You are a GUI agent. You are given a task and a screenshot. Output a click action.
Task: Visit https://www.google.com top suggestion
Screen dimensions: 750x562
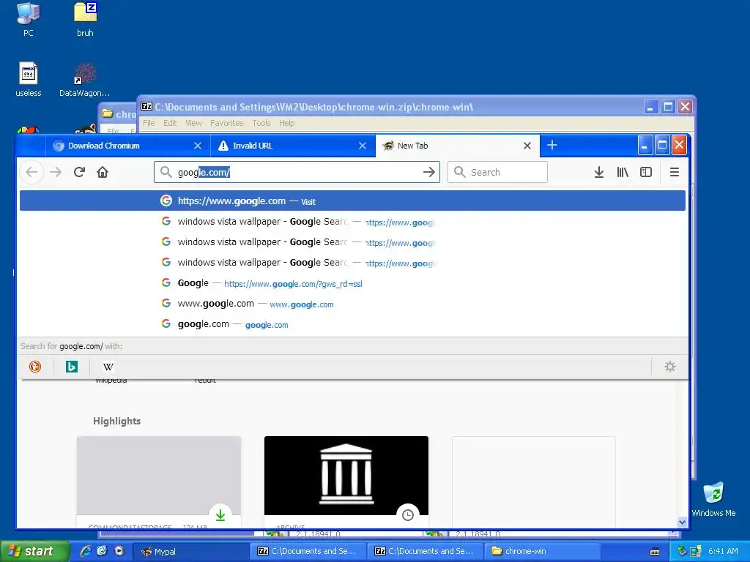[352, 201]
